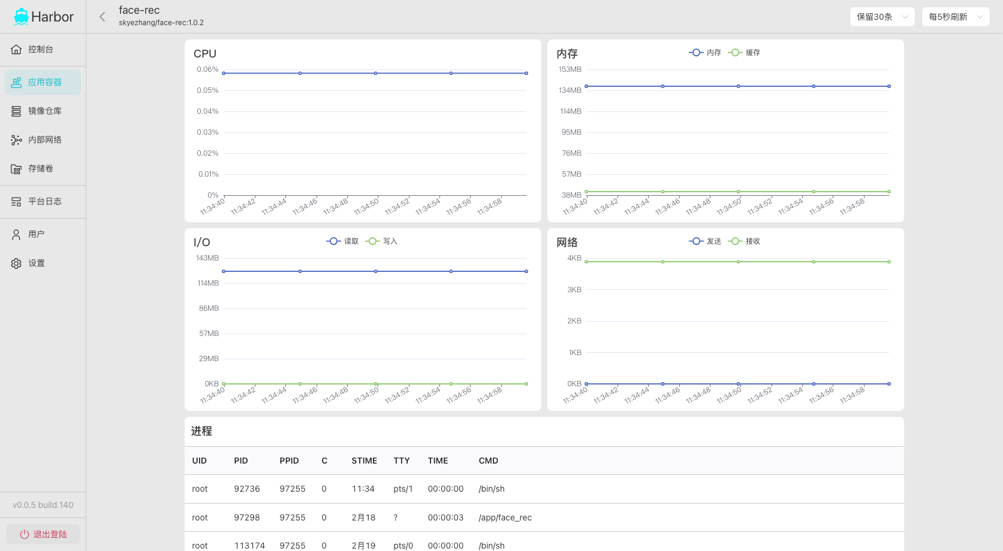Open 设置 in the sidebar
Viewport: 1003px width, 551px height.
coord(43,264)
